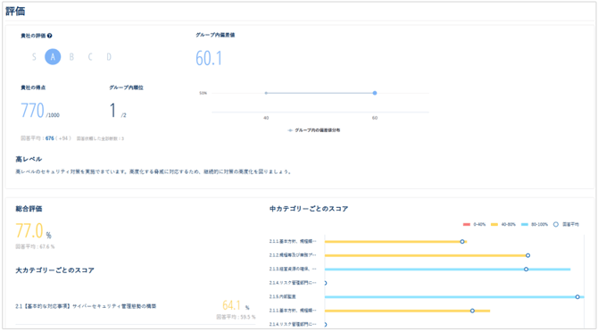Click the 中カテゴリーごとのスコア heading
The image size is (598, 332).
coord(309,209)
